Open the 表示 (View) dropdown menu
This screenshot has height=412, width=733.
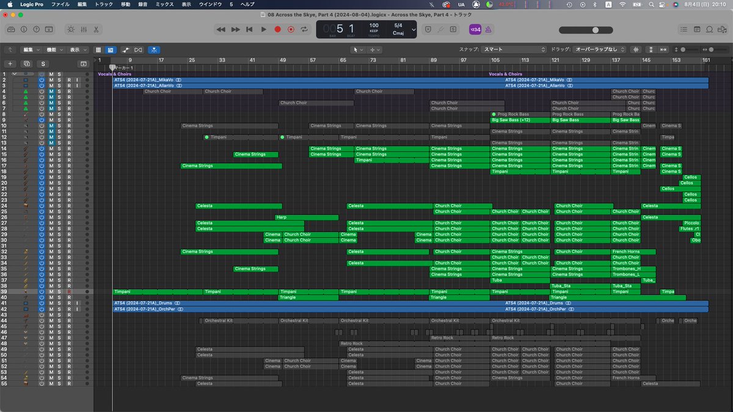pos(77,49)
